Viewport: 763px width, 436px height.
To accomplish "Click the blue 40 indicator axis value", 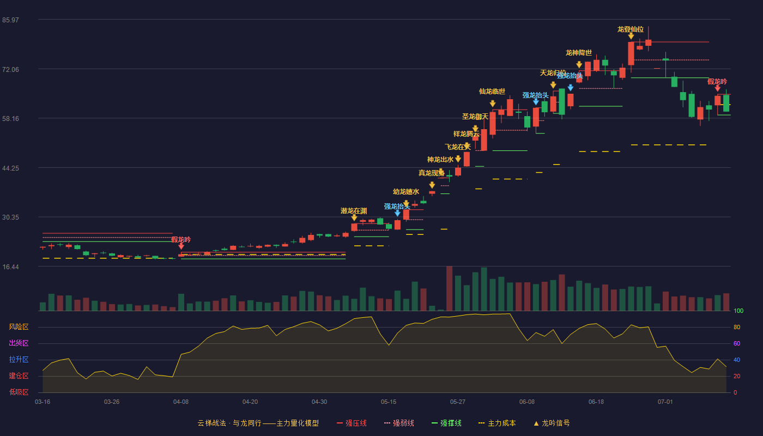I will (x=737, y=360).
